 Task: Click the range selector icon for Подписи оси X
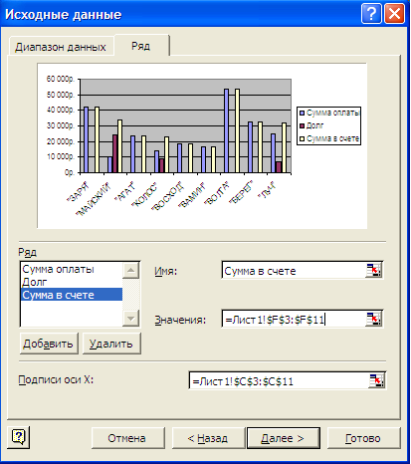point(377,380)
